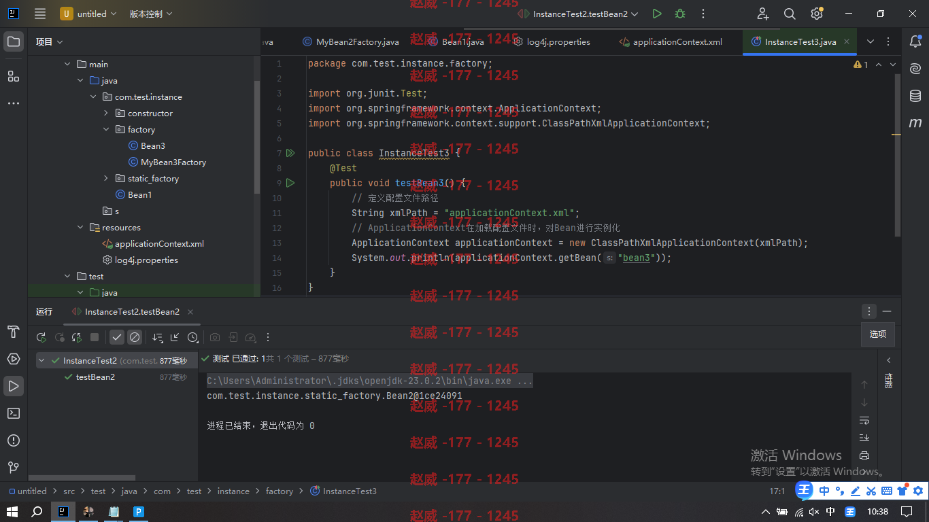
Task: Open the 项目 view dropdown
Action: tap(50, 41)
